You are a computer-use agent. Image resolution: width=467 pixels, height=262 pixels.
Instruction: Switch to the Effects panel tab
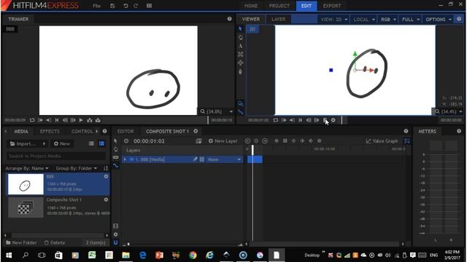tap(50, 131)
